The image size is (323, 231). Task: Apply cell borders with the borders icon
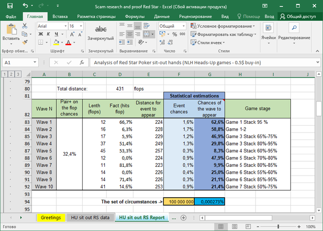click(41, 43)
